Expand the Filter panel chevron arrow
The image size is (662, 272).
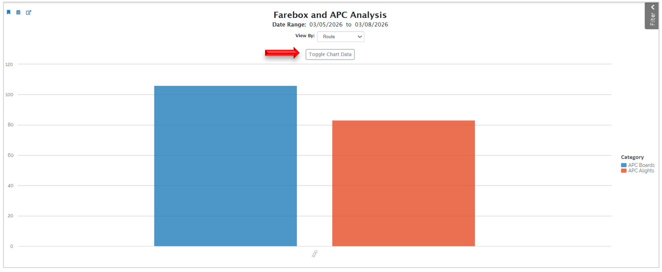coord(653,7)
